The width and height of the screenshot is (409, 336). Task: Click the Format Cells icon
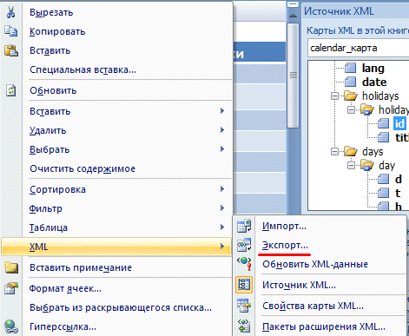coord(11,288)
